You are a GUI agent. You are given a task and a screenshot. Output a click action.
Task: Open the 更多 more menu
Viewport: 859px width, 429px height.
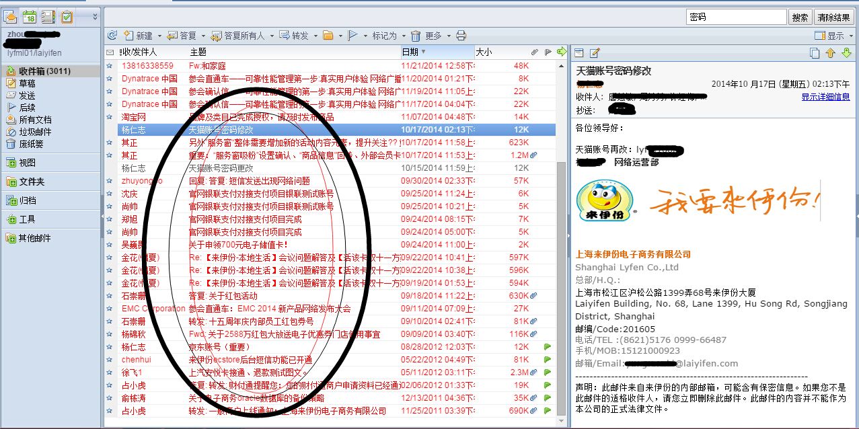tap(438, 36)
